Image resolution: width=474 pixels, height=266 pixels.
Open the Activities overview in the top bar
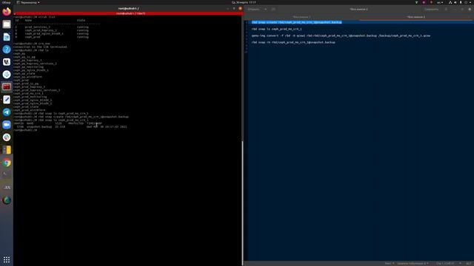pyautogui.click(x=6, y=2)
